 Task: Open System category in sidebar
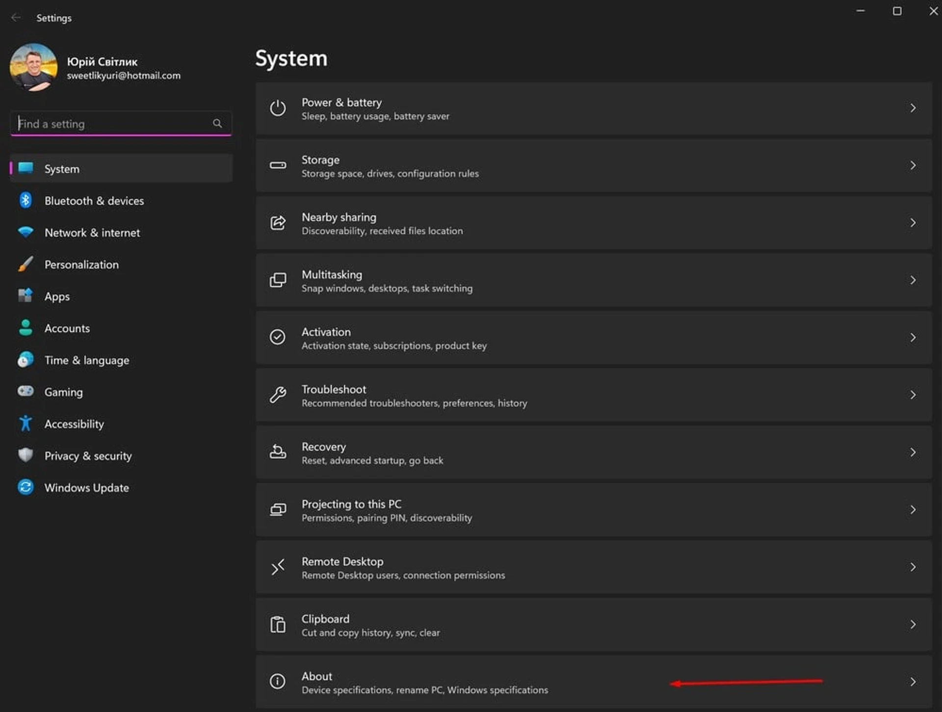click(121, 168)
